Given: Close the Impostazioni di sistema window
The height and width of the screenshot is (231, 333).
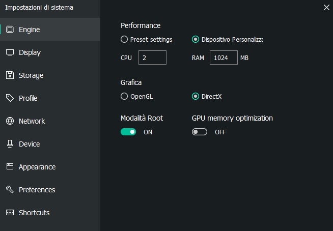Looking at the screenshot, I should (326, 7).
